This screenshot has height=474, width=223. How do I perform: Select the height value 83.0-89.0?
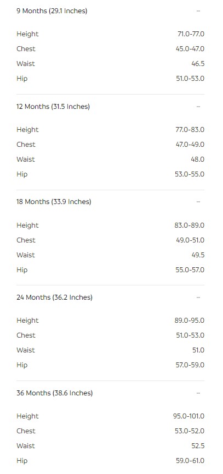click(x=189, y=225)
